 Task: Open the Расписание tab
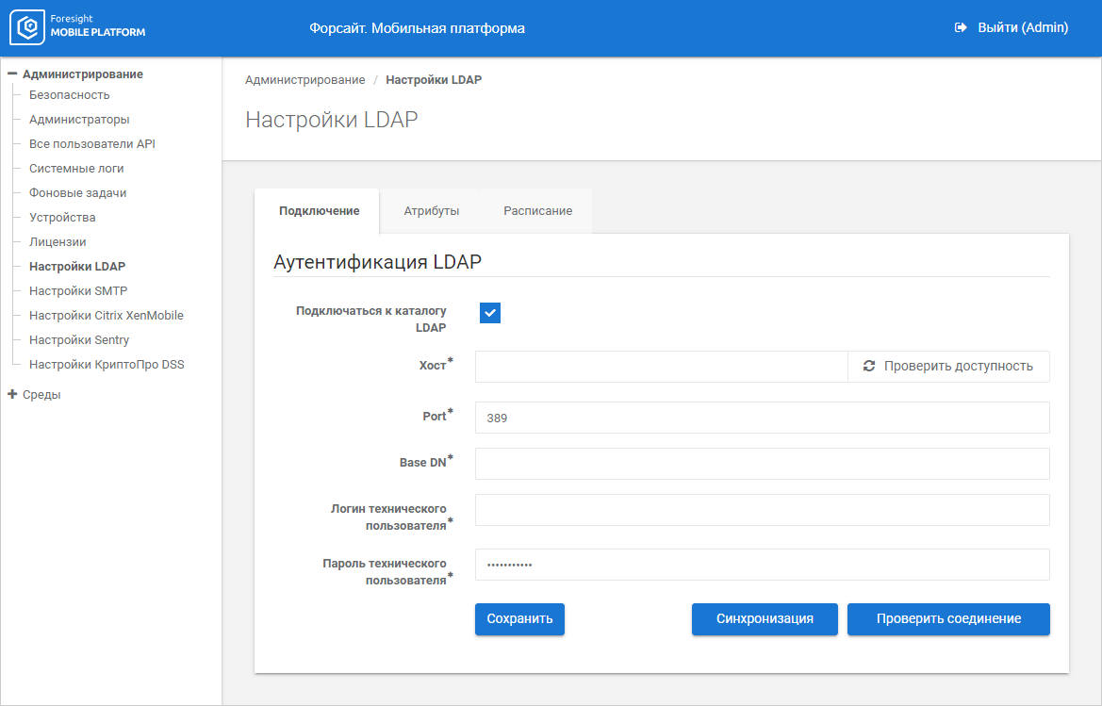537,211
